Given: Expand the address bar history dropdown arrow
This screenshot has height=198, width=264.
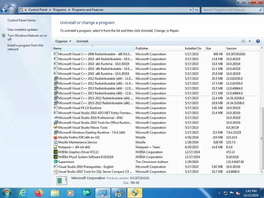Looking at the screenshot, I should (191, 10).
